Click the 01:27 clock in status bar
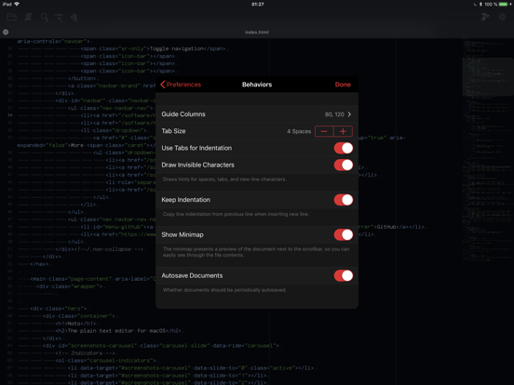This screenshot has height=385, width=514. [258, 5]
